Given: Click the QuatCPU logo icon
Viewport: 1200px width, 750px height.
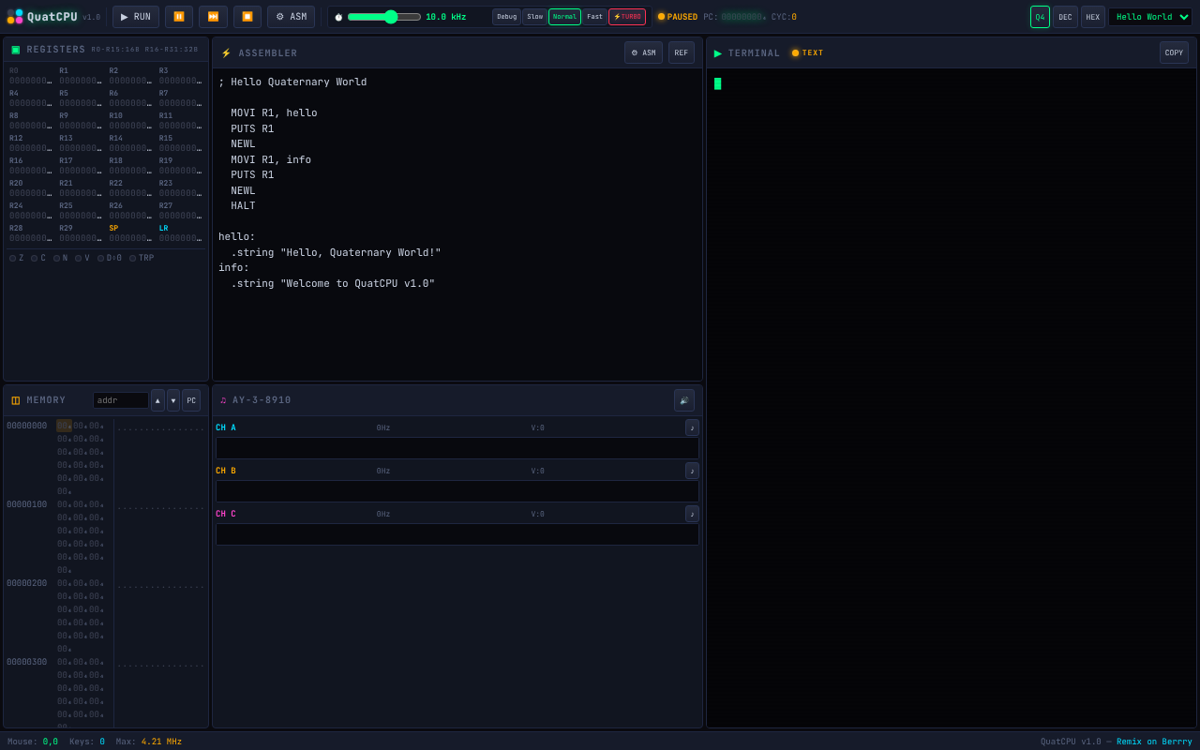Looking at the screenshot, I should coord(15,17).
